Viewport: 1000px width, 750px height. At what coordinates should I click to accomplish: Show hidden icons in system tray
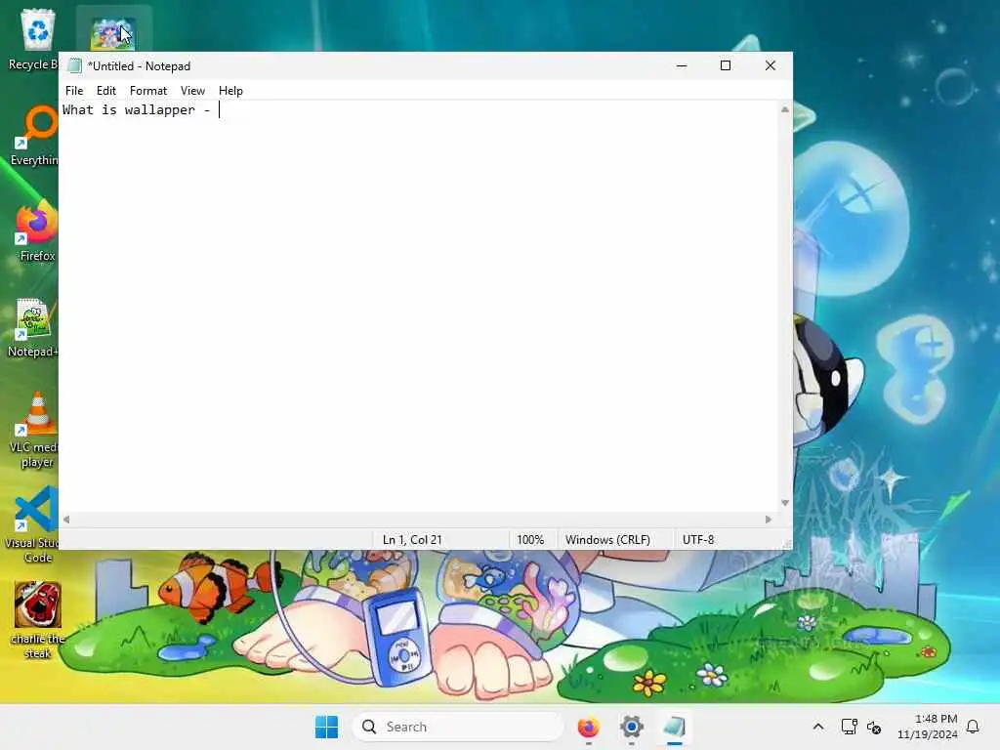(818, 727)
